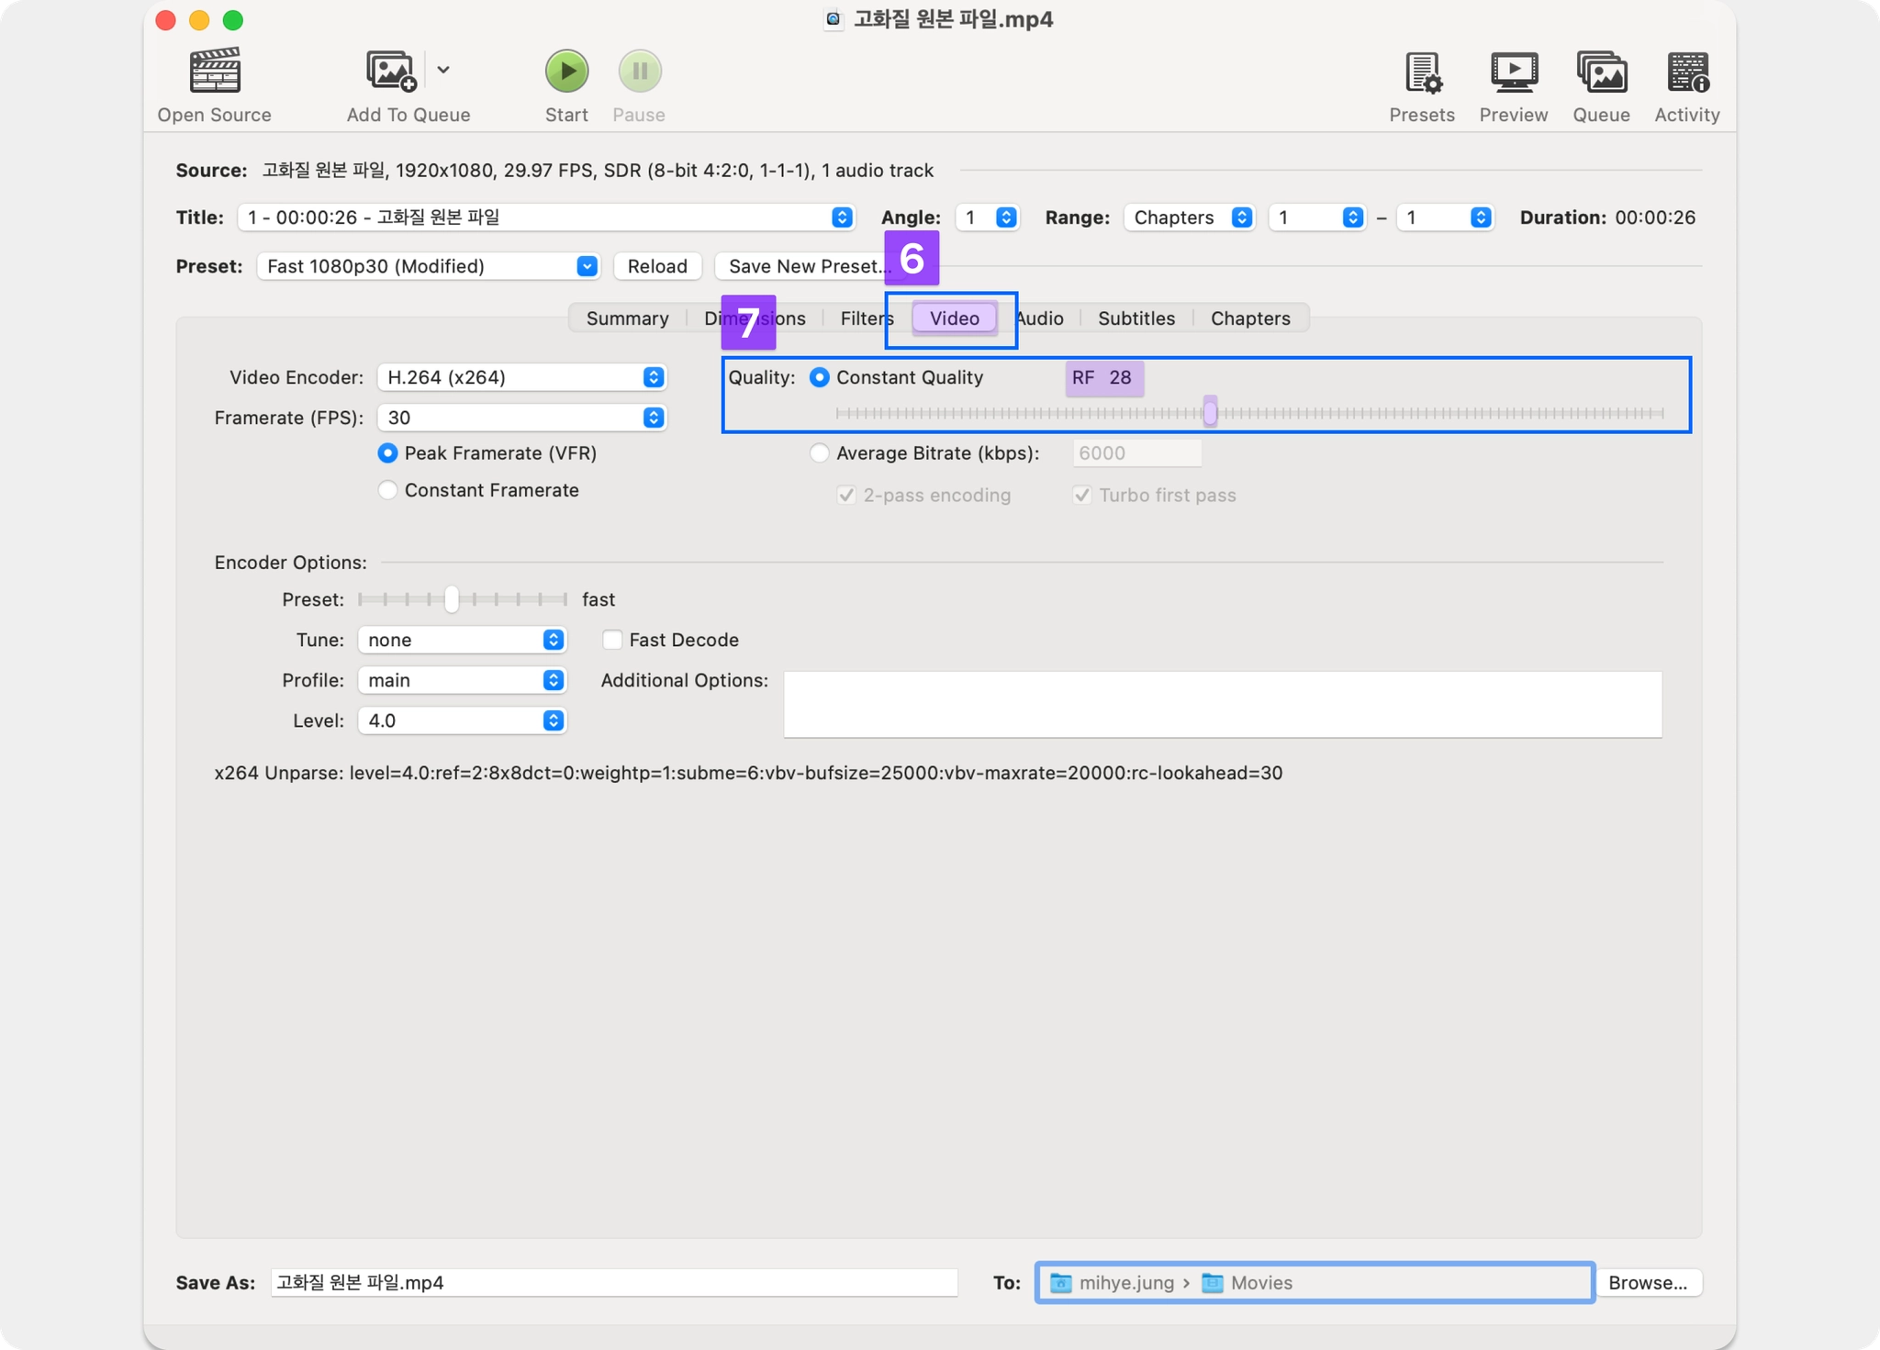Image resolution: width=1880 pixels, height=1350 pixels.
Task: Click the Open Source clapperboard icon
Action: coord(215,72)
